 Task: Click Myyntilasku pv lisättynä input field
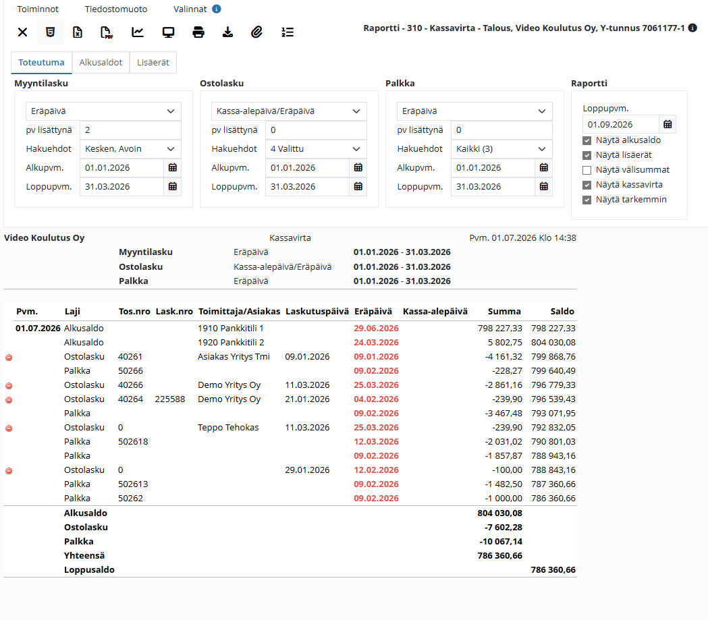(130, 130)
